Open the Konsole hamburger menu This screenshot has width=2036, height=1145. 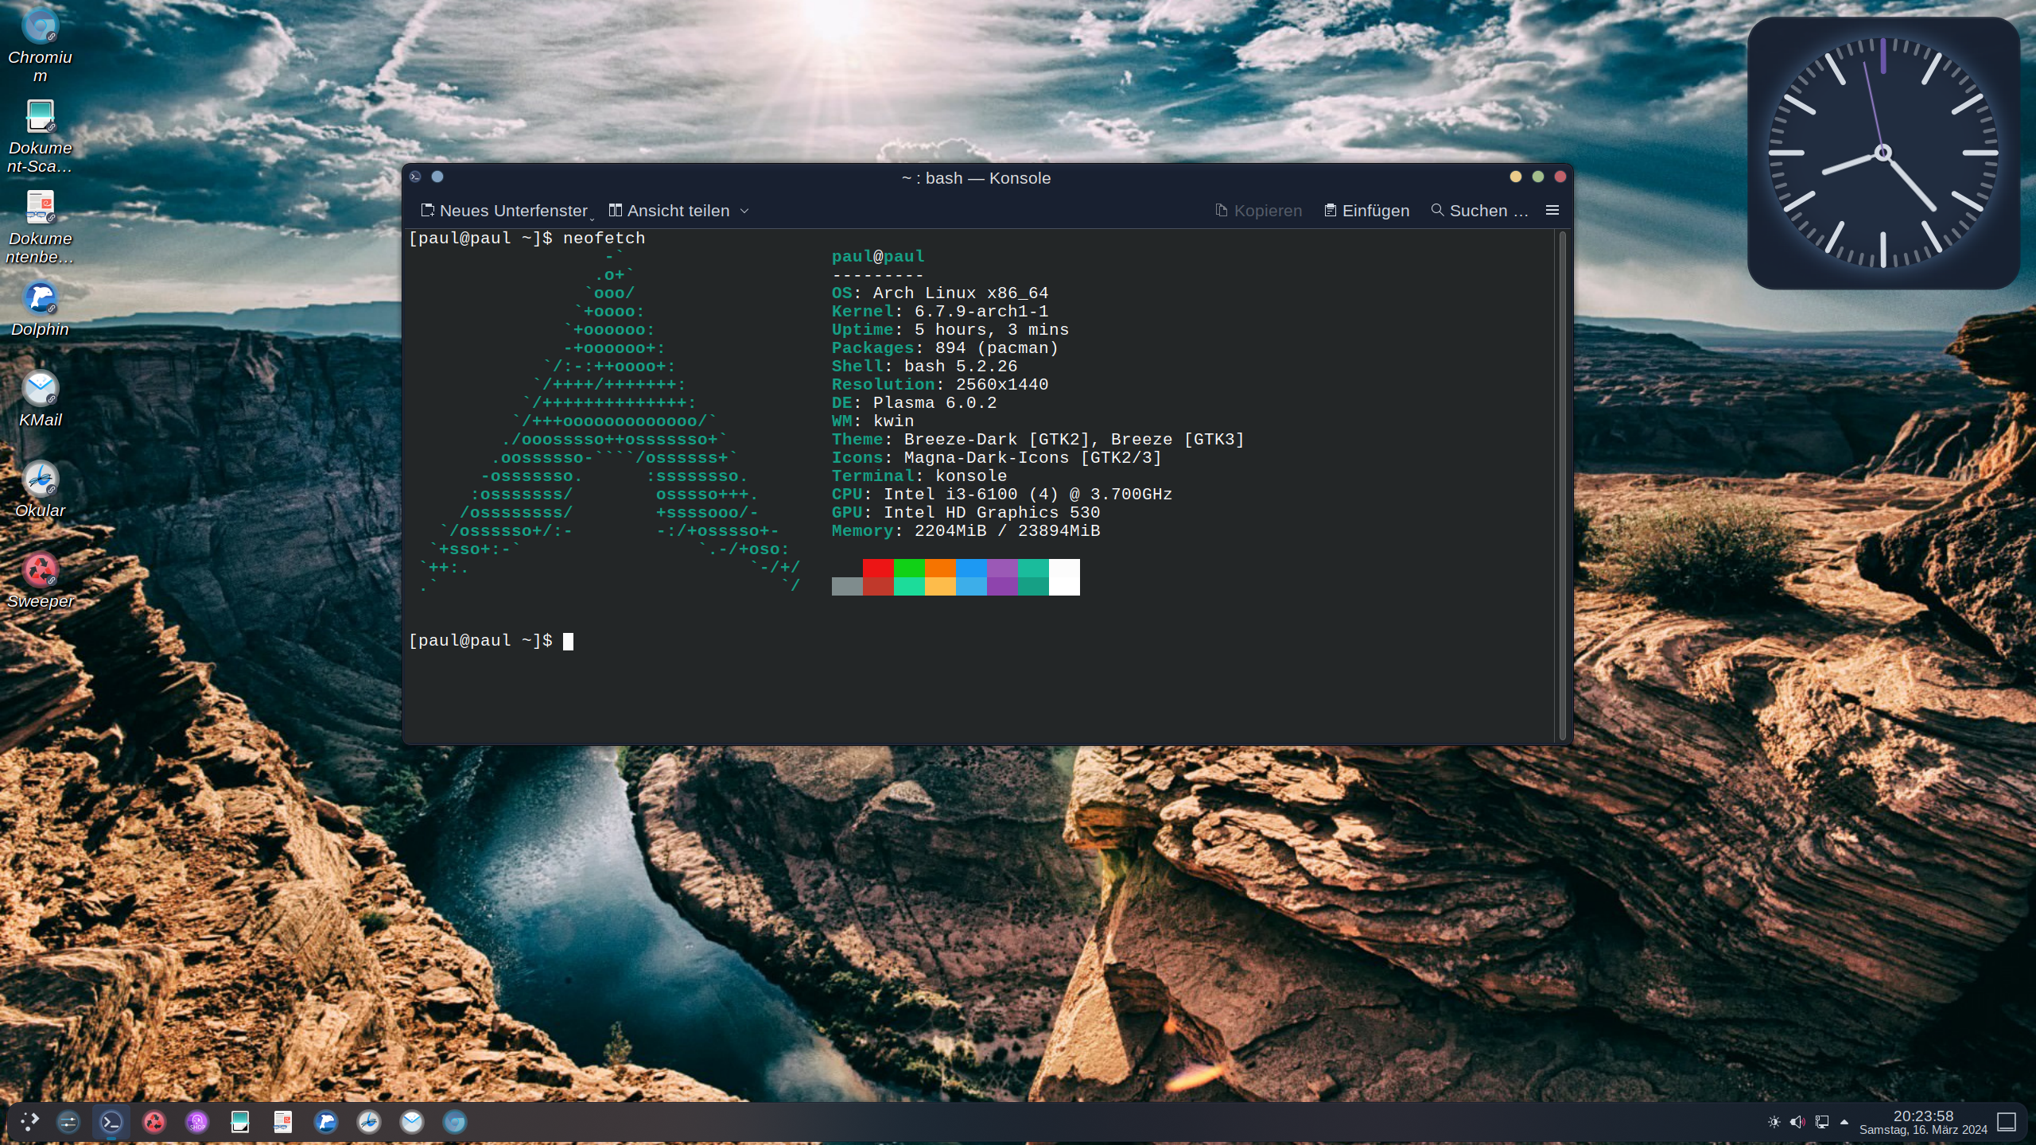pos(1552,211)
